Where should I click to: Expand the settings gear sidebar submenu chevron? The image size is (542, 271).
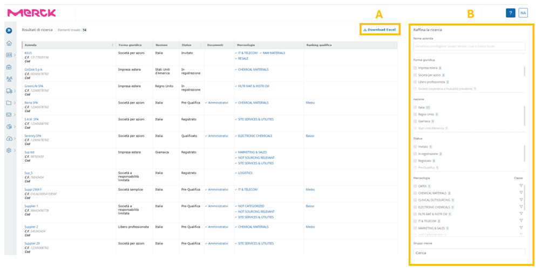tap(15, 150)
